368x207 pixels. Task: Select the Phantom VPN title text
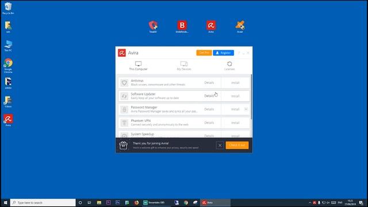[141, 121]
